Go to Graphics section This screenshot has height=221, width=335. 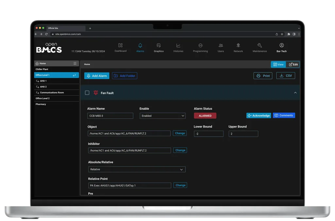tap(159, 48)
